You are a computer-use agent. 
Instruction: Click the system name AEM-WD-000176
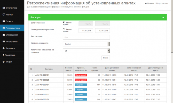click(x=42, y=99)
